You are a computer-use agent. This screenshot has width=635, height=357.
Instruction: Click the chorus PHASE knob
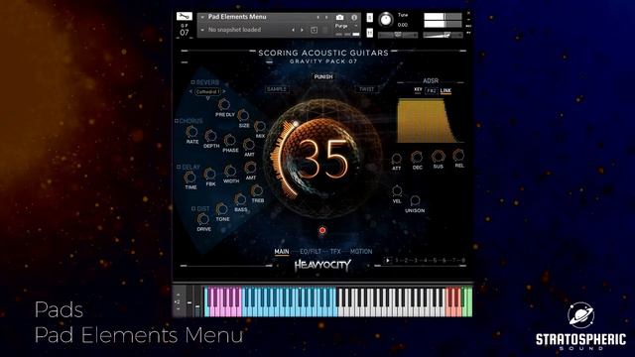click(229, 141)
